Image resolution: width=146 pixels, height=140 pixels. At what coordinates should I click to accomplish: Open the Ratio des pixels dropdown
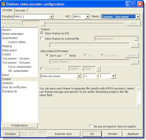tap(79, 76)
